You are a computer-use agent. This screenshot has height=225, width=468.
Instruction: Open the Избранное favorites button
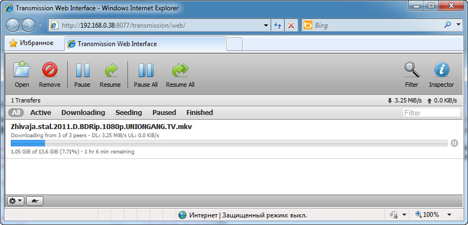click(31, 43)
